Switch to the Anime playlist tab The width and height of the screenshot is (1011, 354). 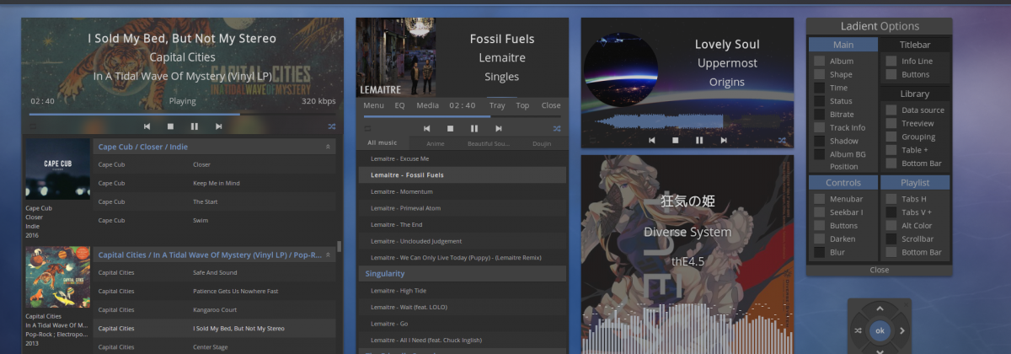click(x=436, y=143)
